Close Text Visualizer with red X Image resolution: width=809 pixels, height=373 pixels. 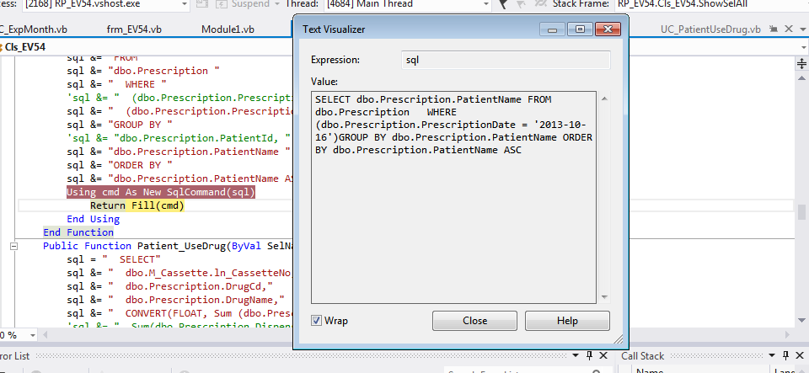[x=608, y=29]
